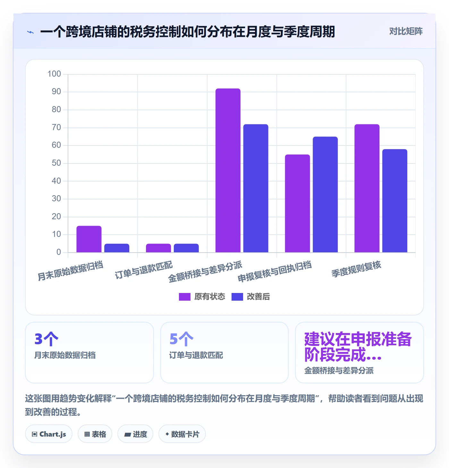This screenshot has height=468, width=449.
Task: Click the 原有状态 legend text
Action: tap(210, 297)
